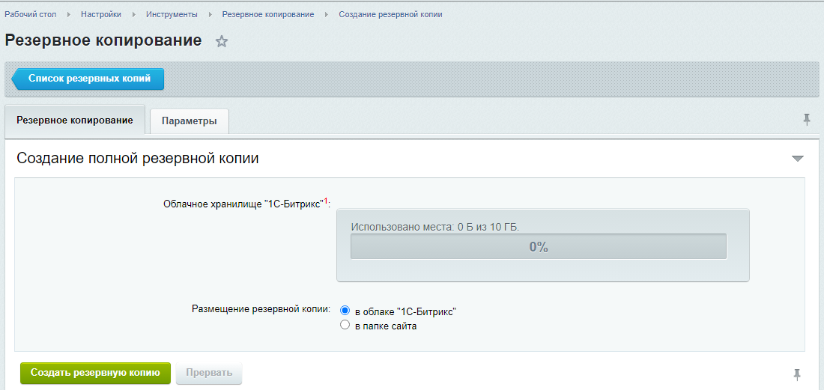824x390 pixels.
Task: Click the pin icon beside the tabs
Action: 807,119
